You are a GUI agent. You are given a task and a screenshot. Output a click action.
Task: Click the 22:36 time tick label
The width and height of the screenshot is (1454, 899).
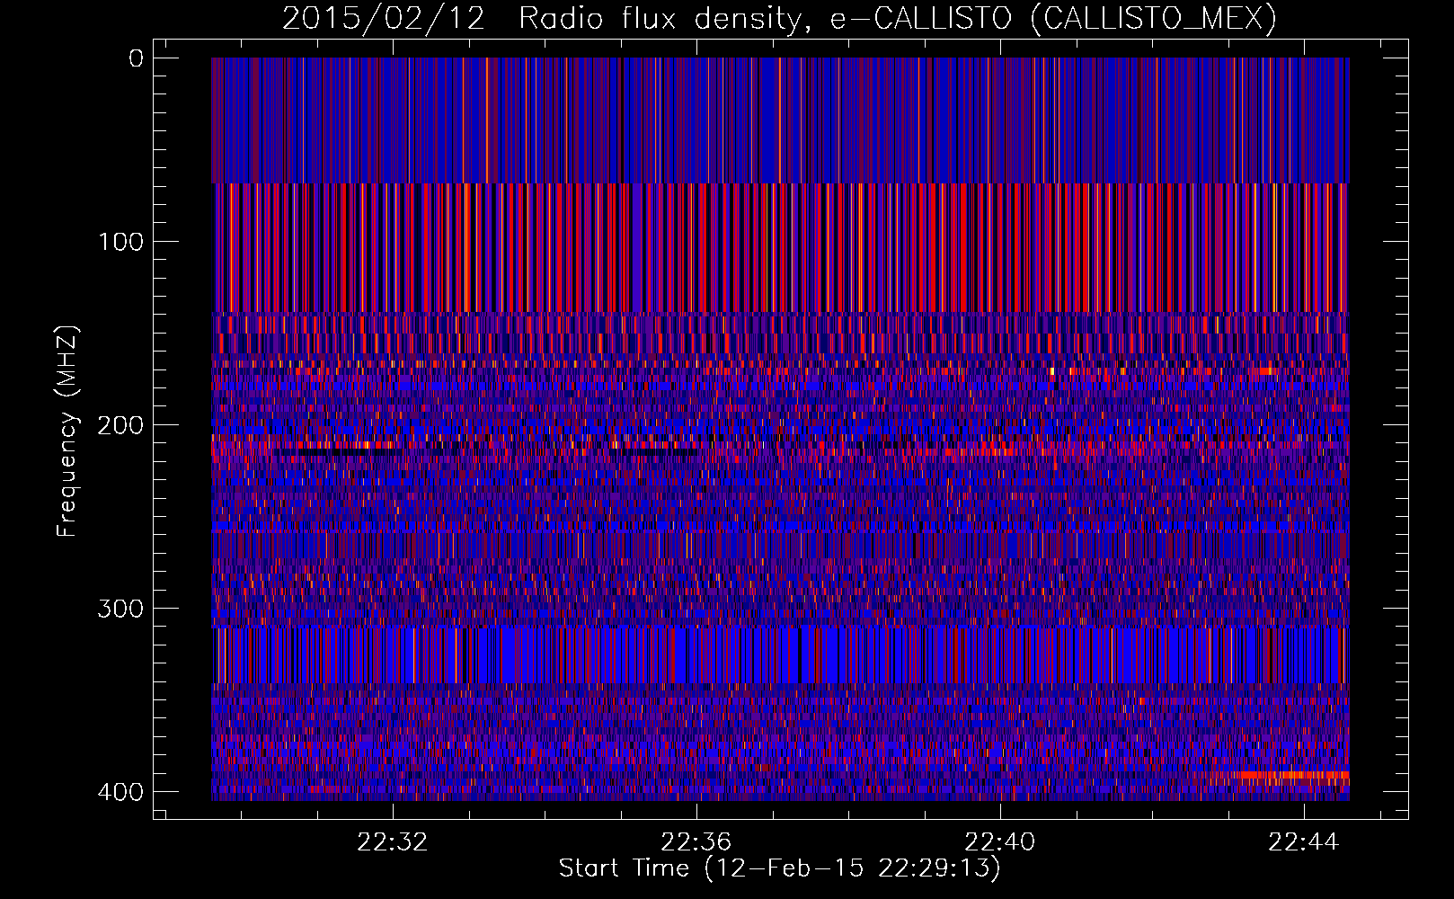(696, 842)
